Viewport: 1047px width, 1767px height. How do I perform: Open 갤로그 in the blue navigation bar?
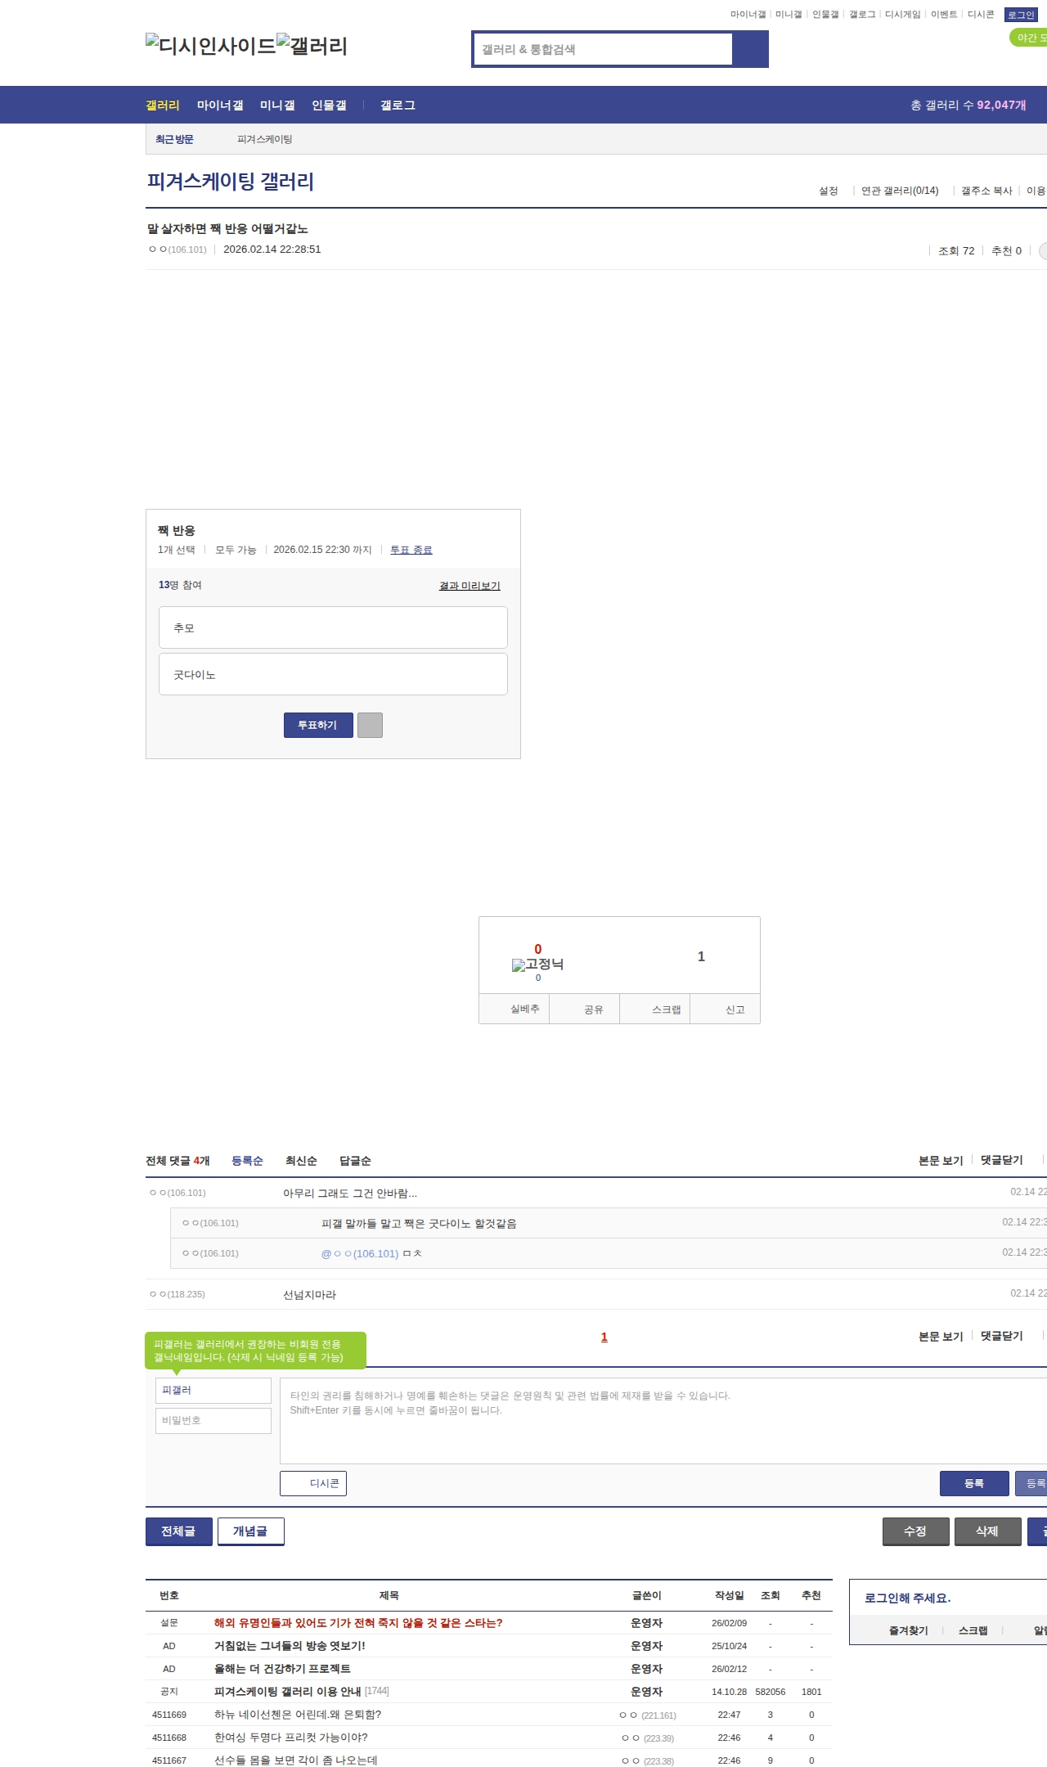coord(398,106)
